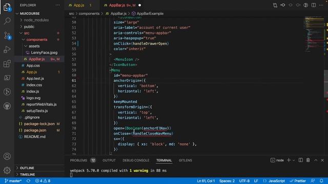Click Explorer more actions ellipsis
The height and width of the screenshot is (184, 328).
point(57,5)
